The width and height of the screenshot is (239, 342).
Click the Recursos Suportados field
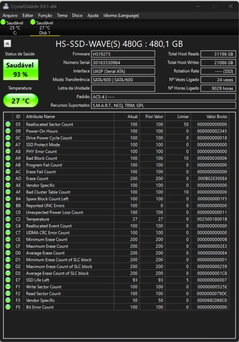[163, 105]
